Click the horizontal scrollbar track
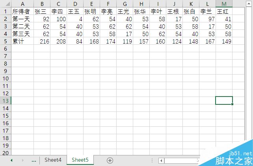This screenshot has width=253, height=166. (x=182, y=161)
